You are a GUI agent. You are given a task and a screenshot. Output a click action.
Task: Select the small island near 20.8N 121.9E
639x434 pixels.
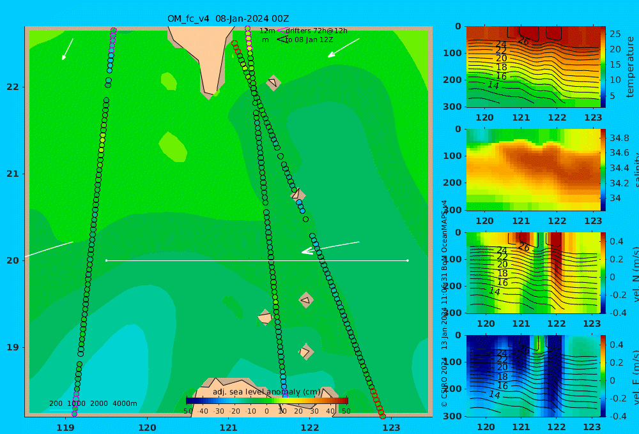pyautogui.click(x=298, y=195)
